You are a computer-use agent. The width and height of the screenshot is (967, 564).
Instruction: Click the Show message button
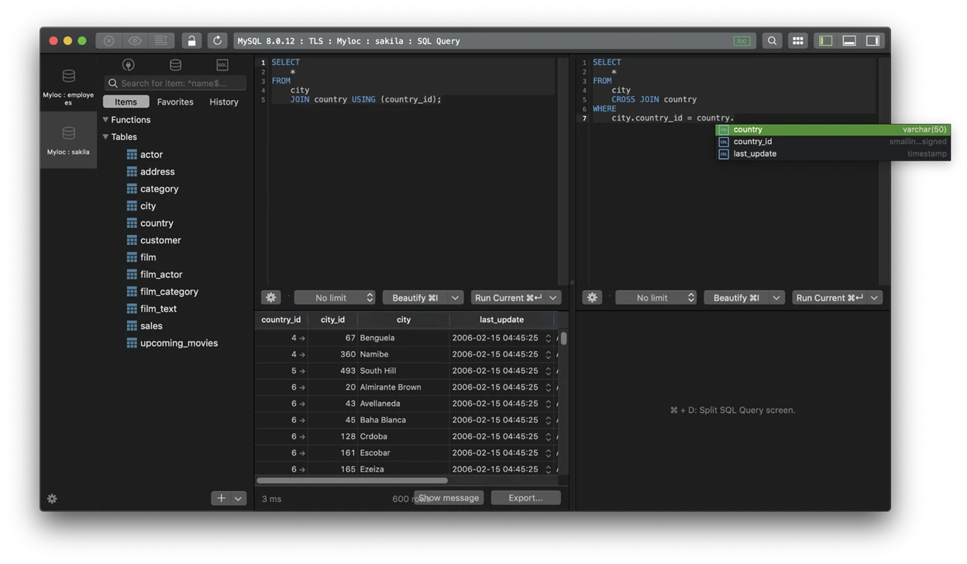(x=449, y=498)
